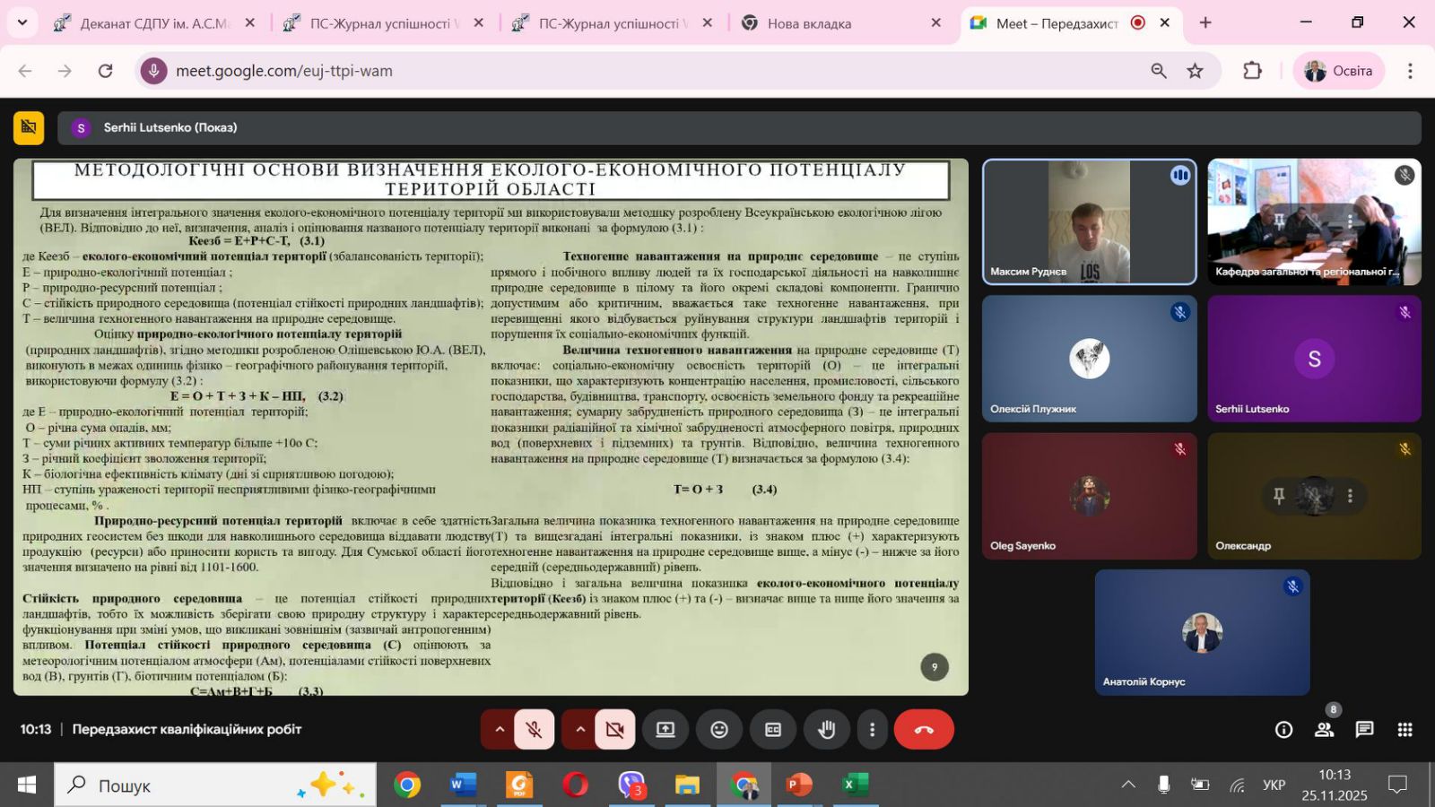
Task: Open the meeting chat panel
Action: pyautogui.click(x=1364, y=730)
